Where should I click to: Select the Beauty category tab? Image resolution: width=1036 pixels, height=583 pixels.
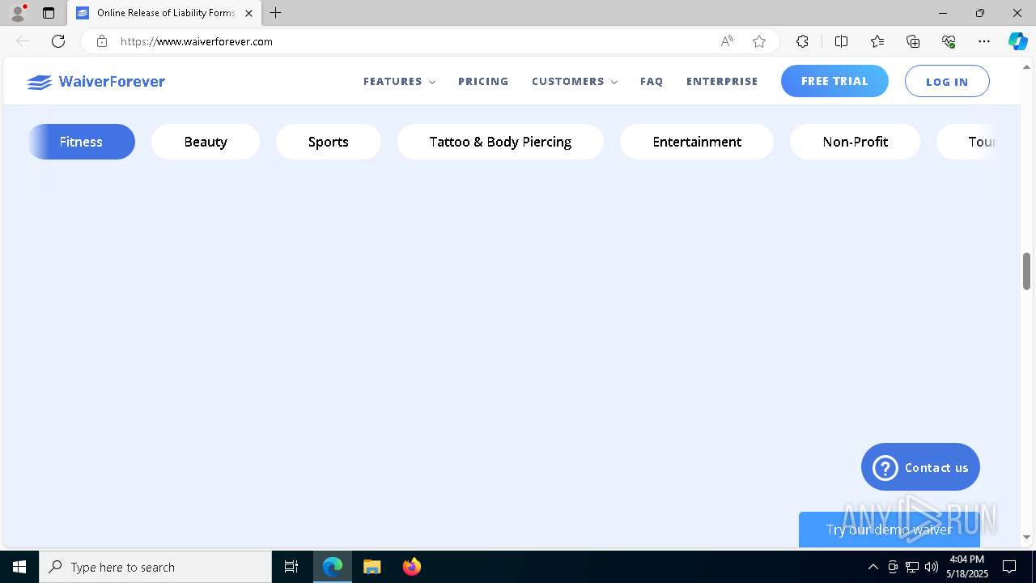coord(206,142)
